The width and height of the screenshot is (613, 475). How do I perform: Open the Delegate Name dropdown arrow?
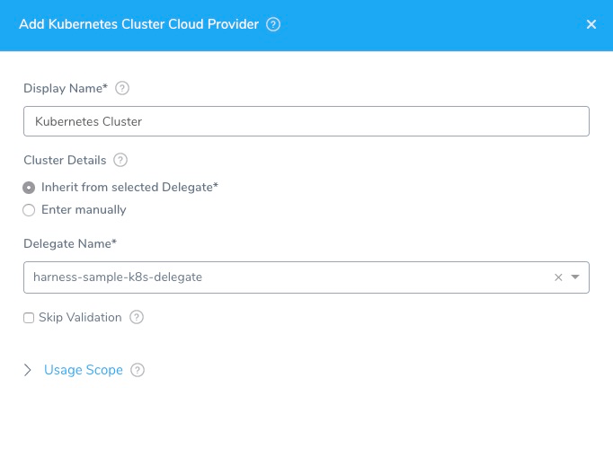point(574,277)
